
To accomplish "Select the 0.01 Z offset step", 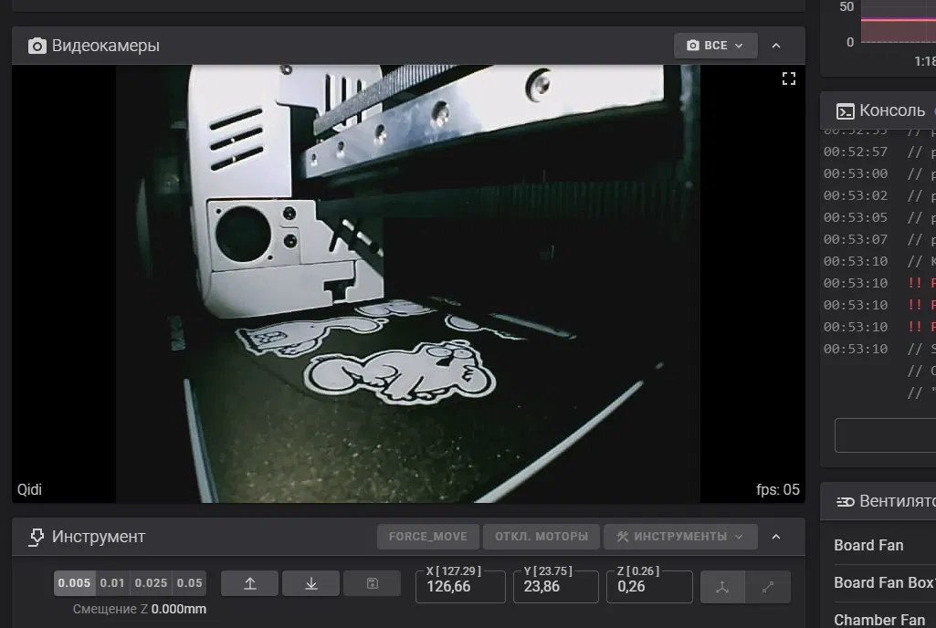I will click(112, 583).
